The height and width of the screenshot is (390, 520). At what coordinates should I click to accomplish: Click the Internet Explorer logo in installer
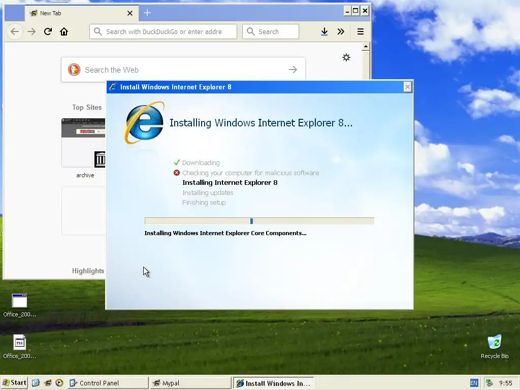tap(144, 123)
